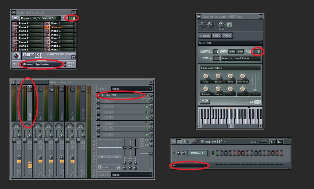The image size is (314, 189).
Task: Adjust the SWING slider in step sequencer
Action: point(262,142)
